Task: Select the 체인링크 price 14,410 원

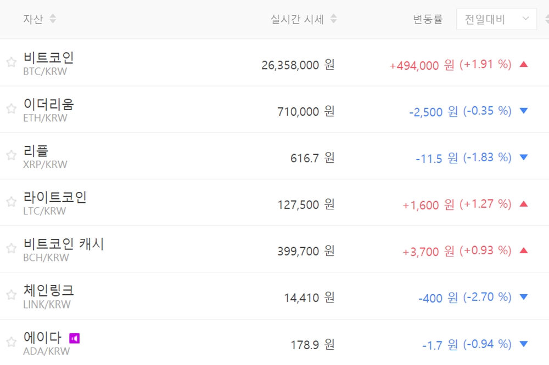Action: point(309,298)
